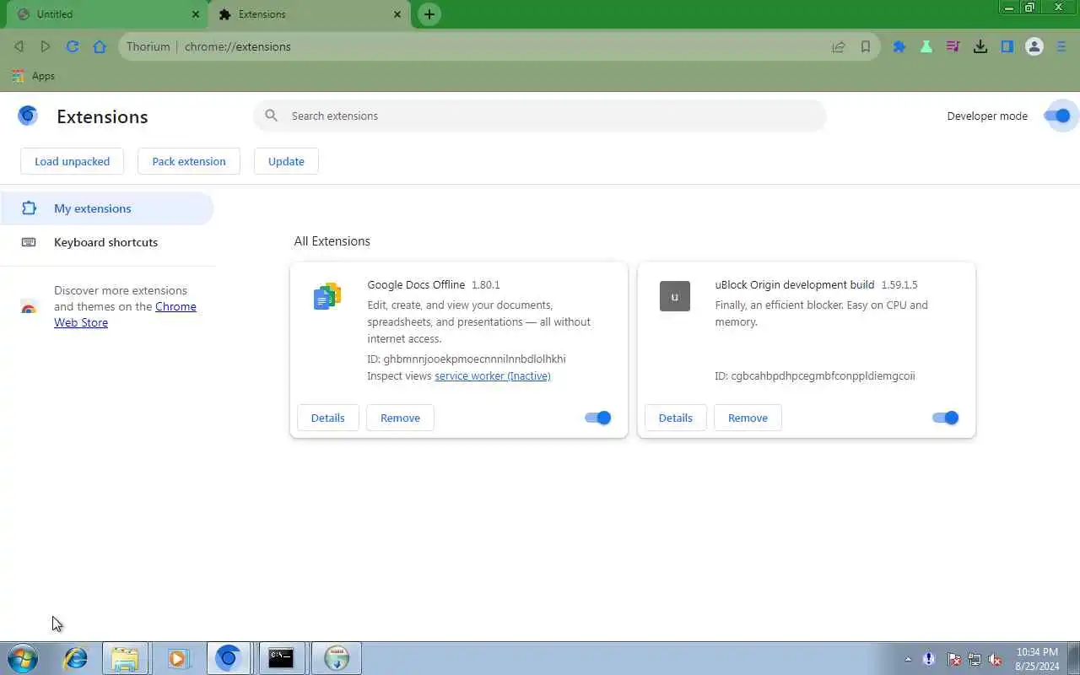The height and width of the screenshot is (675, 1080).
Task: Click the uBlock Origin extension icon
Action: pos(675,296)
